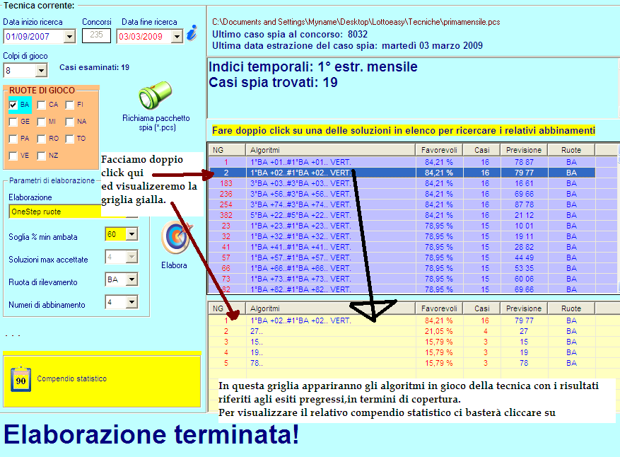Select yellow grid row '19..'

[402, 352]
